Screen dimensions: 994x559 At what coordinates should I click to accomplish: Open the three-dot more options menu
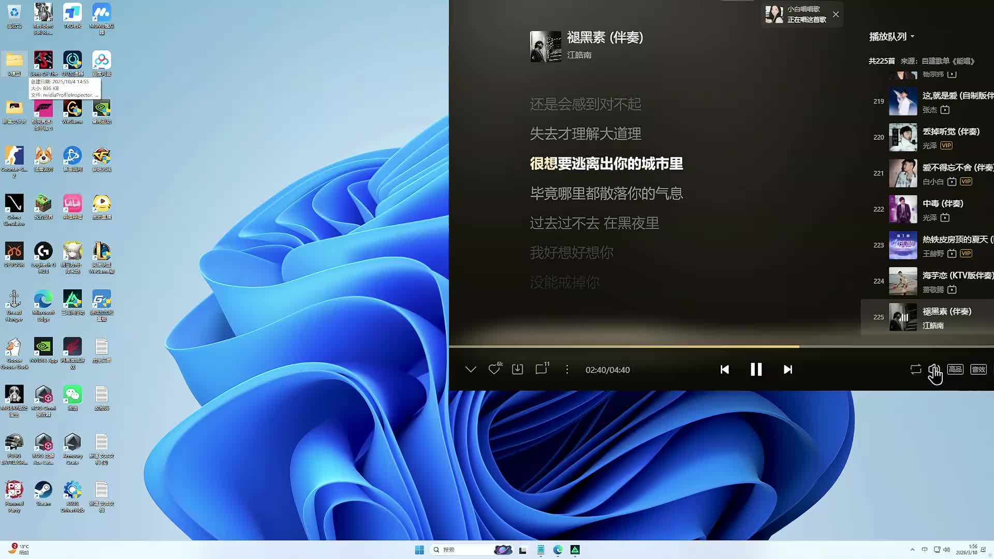[567, 370]
